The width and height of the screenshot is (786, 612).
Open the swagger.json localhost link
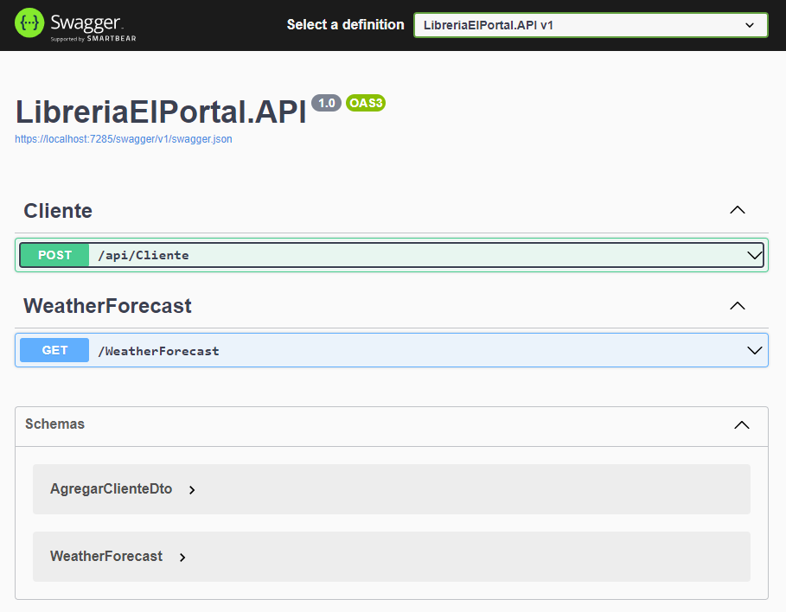[x=124, y=138]
